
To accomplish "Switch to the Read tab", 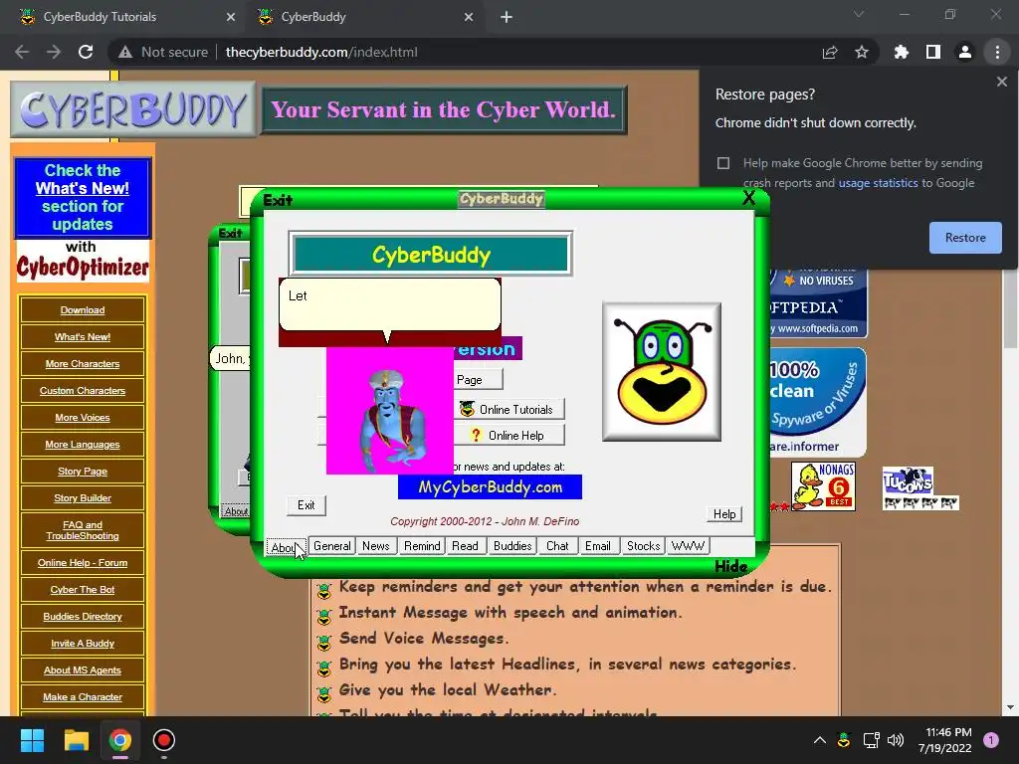I will tap(466, 546).
